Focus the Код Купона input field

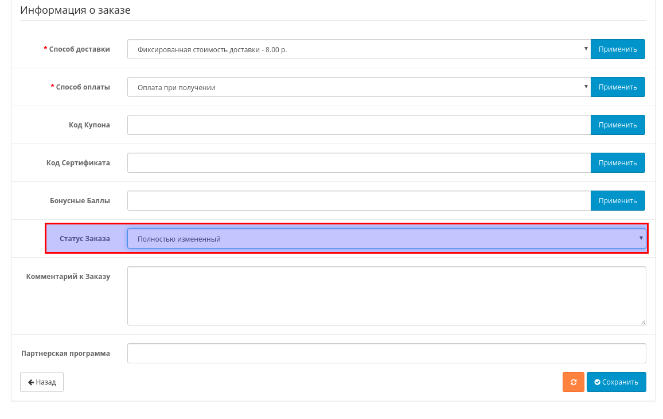[358, 125]
